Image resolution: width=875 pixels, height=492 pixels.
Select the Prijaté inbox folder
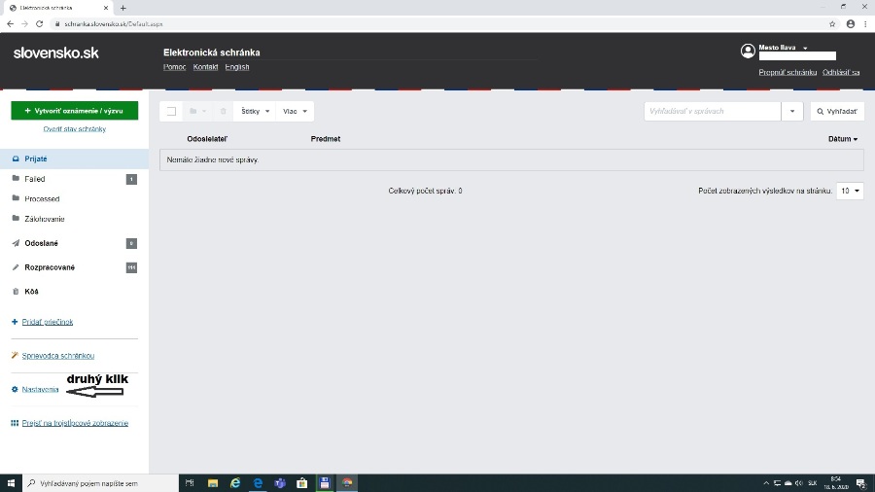click(x=36, y=158)
